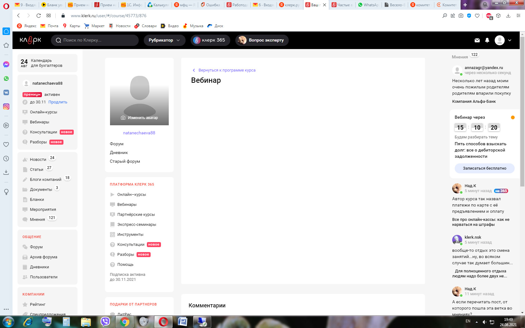Open Opera sidebar WhatsApp icon
525x328 pixels.
(6, 78)
